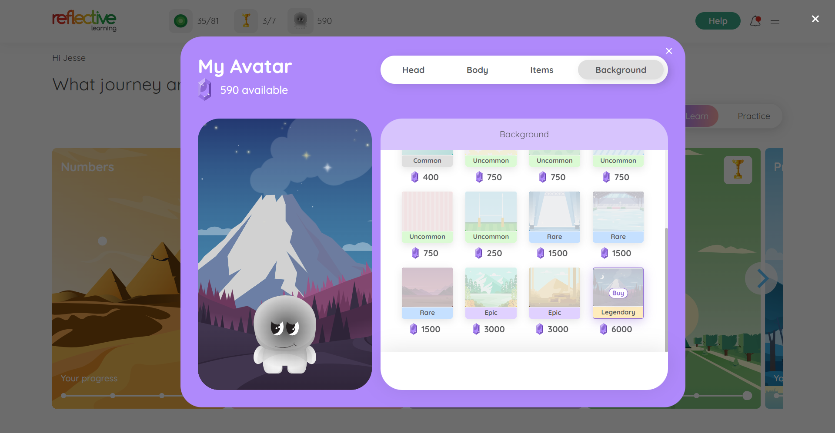The height and width of the screenshot is (433, 835).
Task: Toggle to Practice mode
Action: click(x=754, y=116)
